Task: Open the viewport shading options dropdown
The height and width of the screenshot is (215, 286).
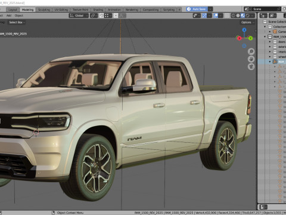Action: (x=253, y=16)
